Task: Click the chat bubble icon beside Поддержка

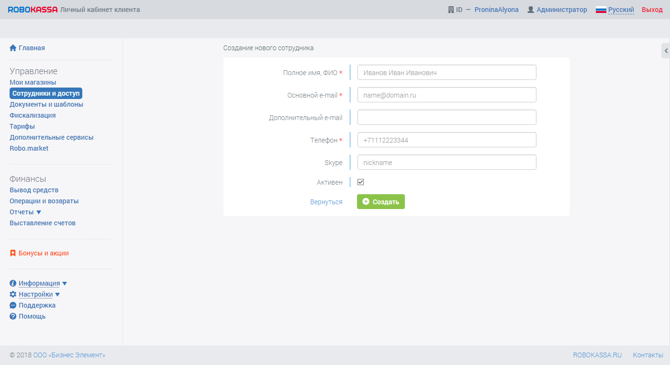Action: tap(13, 305)
